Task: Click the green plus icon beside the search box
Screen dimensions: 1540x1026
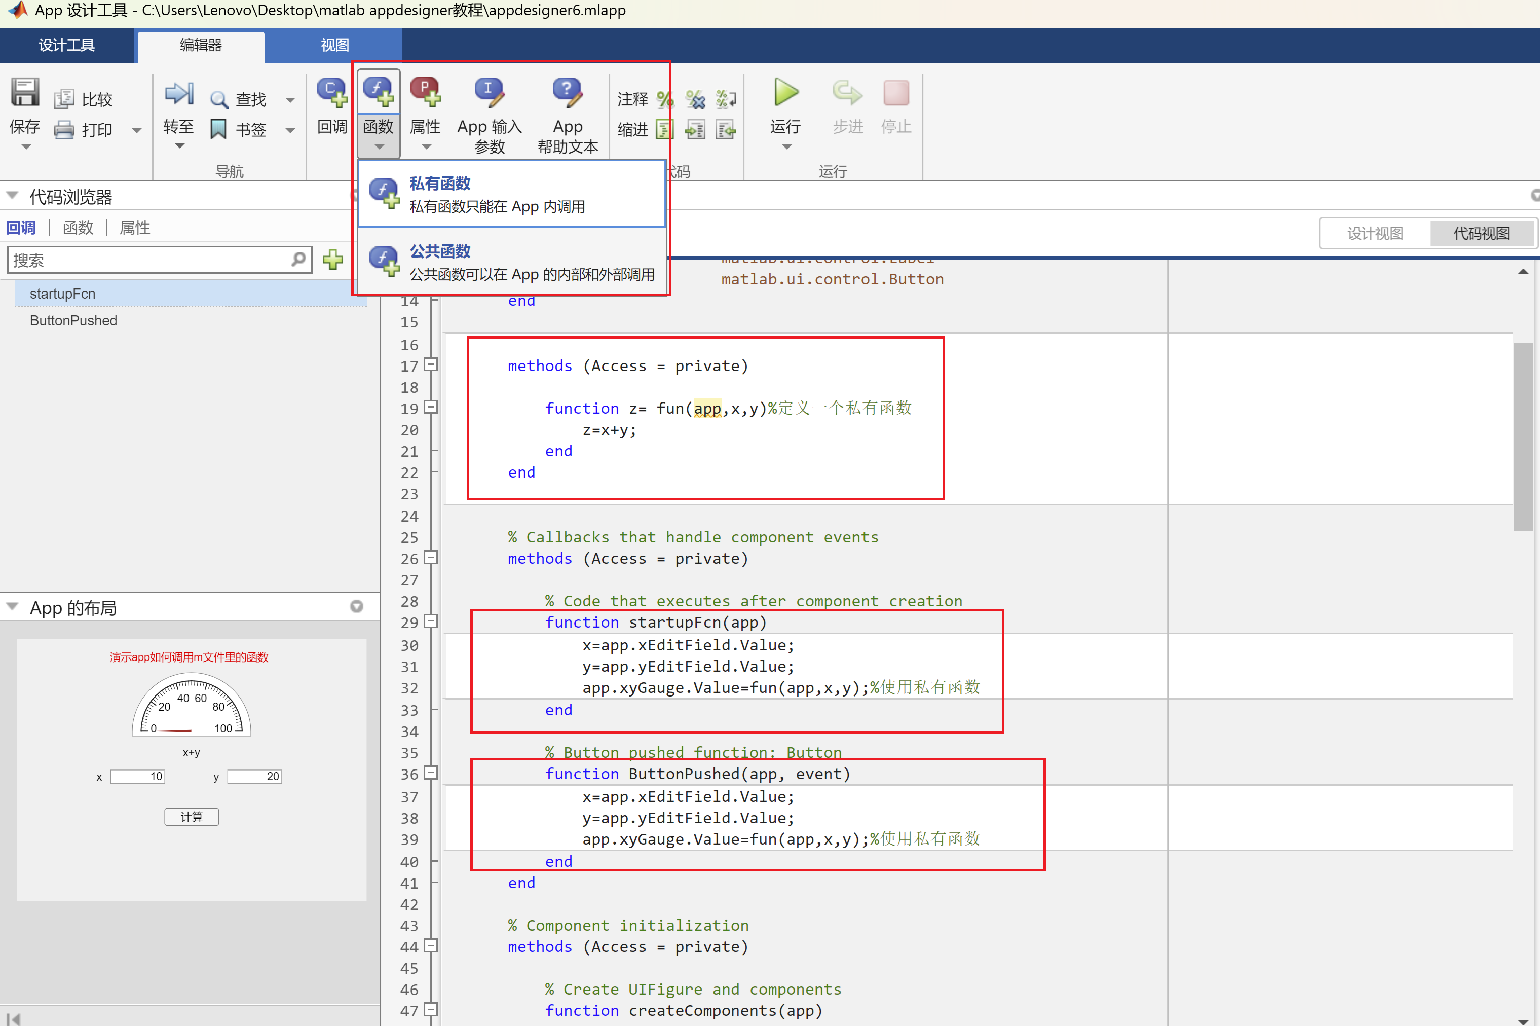Action: click(333, 260)
